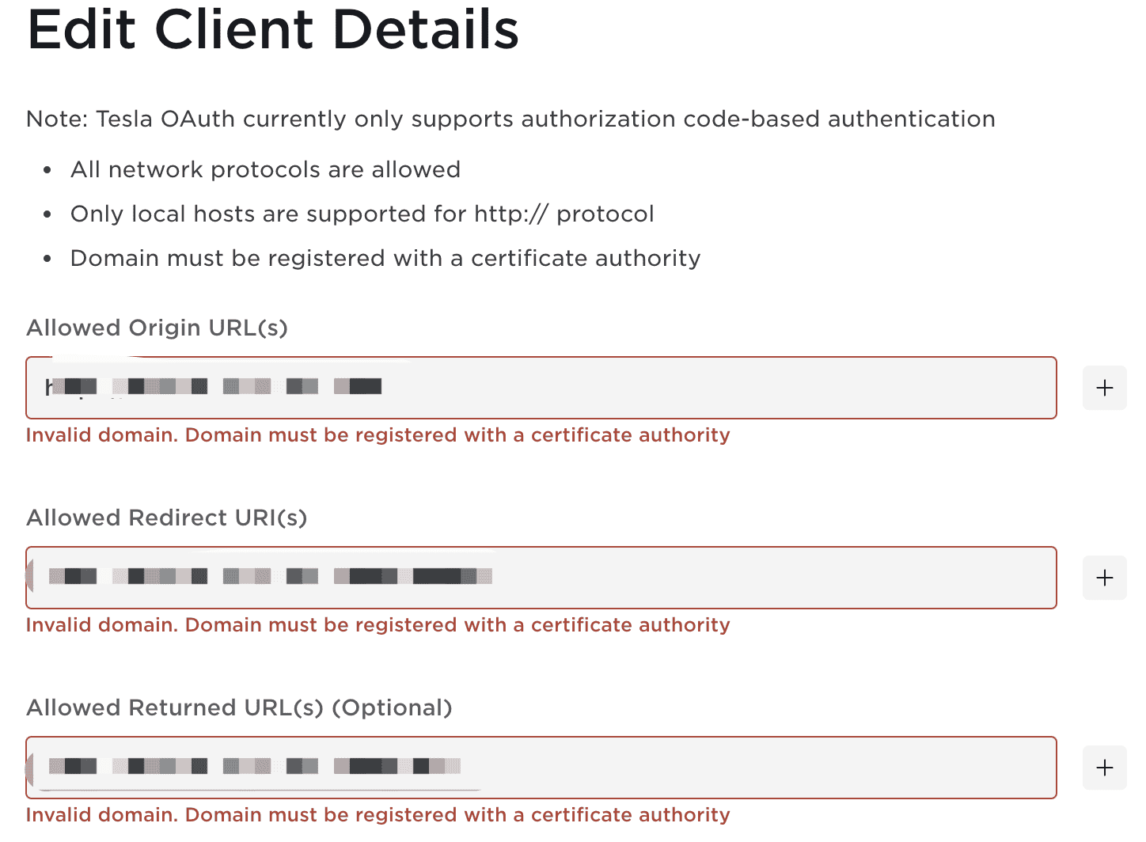1146x842 pixels.
Task: Click the Tesla OAuth note text
Action: 510,119
